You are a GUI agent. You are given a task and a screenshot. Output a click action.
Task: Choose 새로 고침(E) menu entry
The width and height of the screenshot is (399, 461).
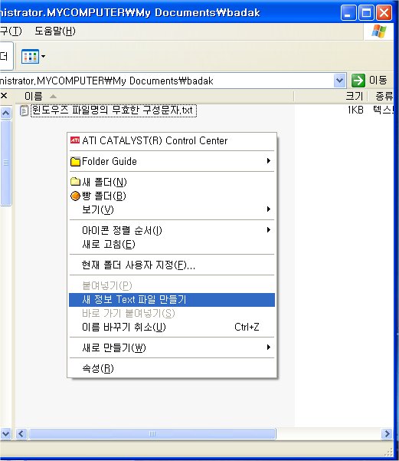coord(172,245)
